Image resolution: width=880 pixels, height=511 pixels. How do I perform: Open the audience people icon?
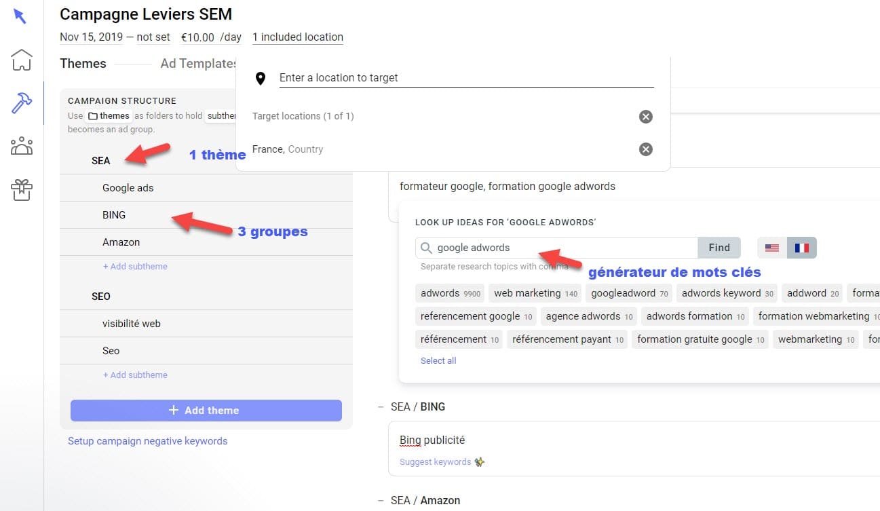(22, 146)
